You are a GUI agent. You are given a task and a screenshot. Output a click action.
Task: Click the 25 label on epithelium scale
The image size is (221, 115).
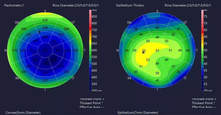(206, 84)
